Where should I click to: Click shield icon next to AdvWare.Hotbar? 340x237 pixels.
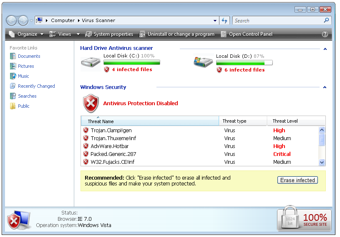86,146
